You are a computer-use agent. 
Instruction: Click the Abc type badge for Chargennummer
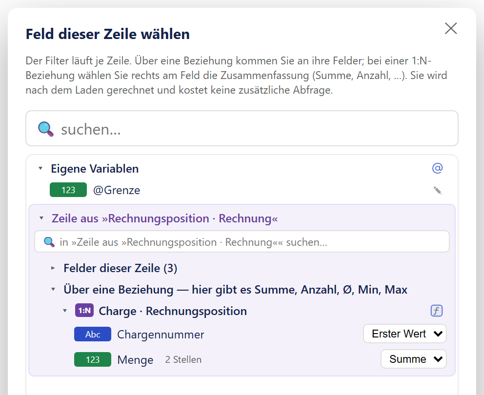(x=93, y=334)
